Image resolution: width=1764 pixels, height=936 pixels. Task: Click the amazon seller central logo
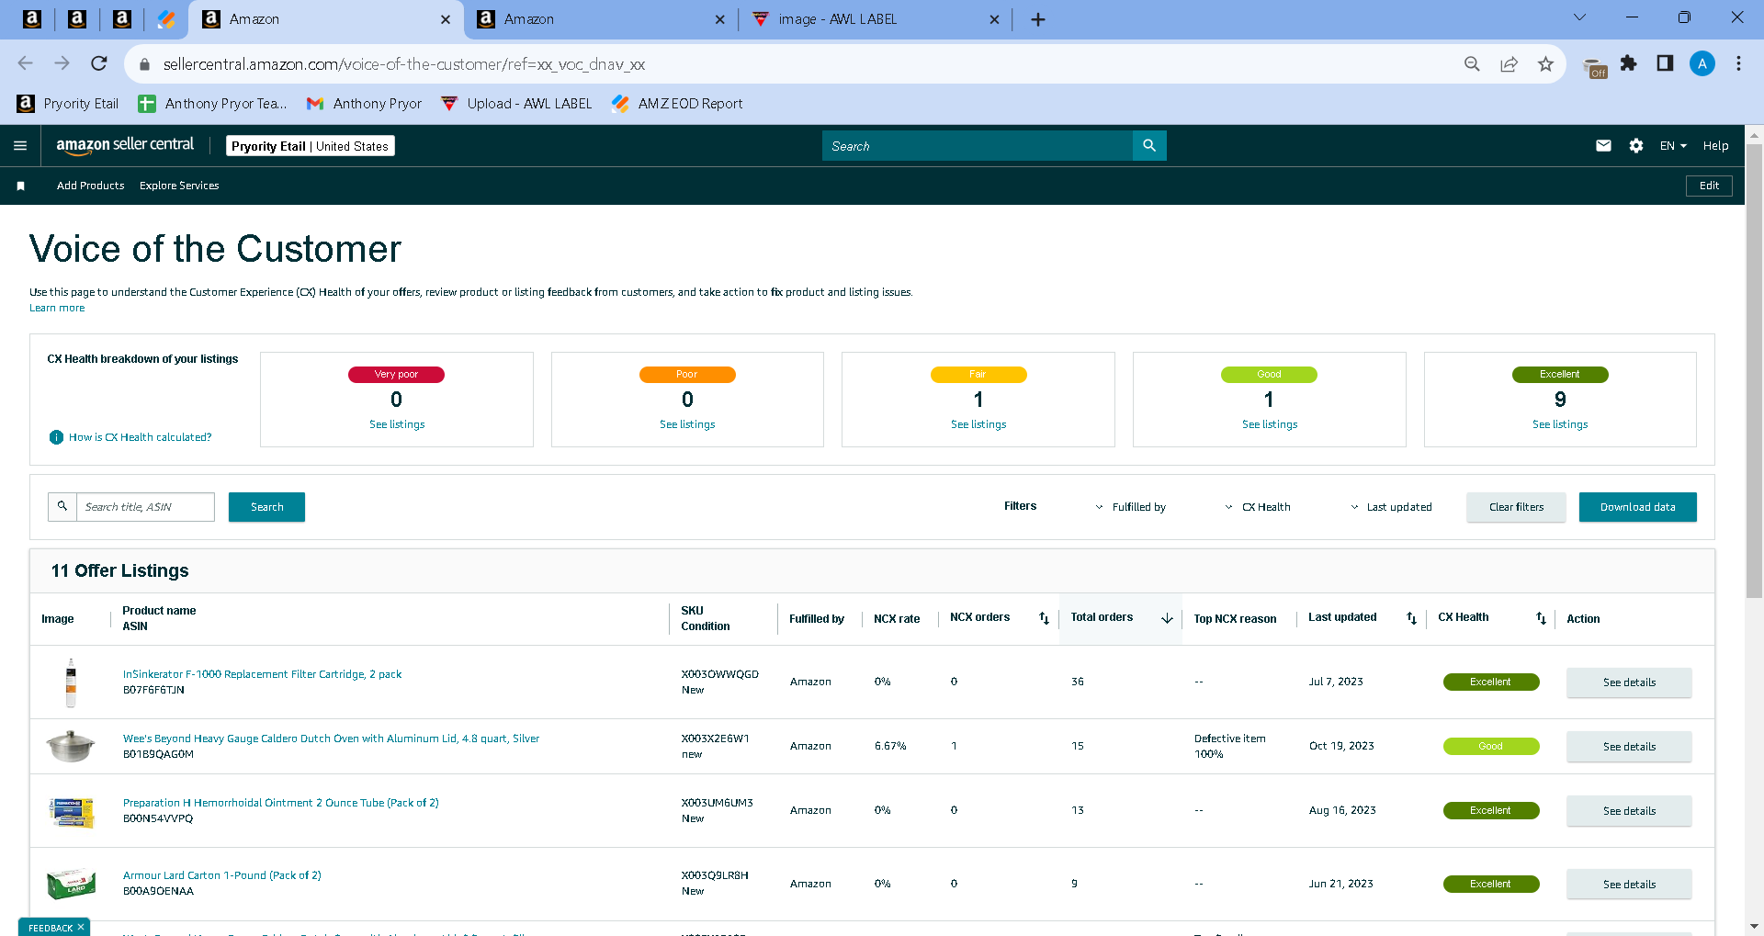(125, 145)
